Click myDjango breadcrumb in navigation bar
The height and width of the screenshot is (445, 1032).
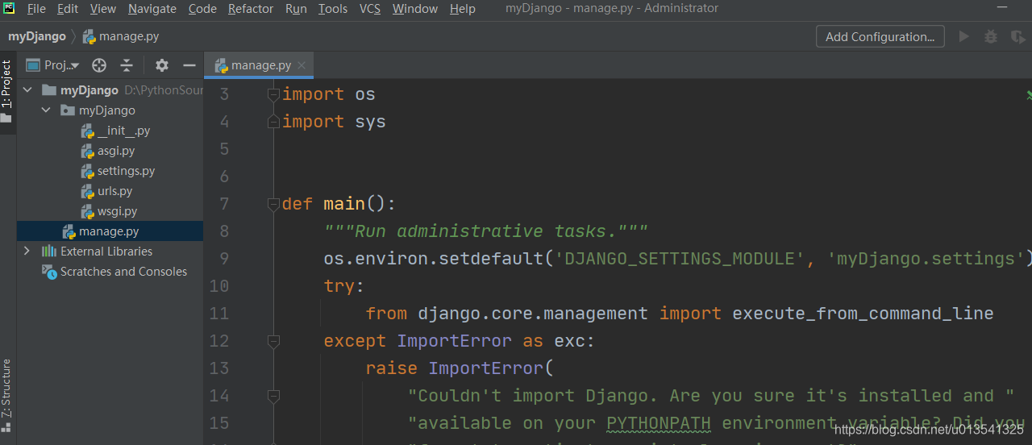tap(37, 36)
